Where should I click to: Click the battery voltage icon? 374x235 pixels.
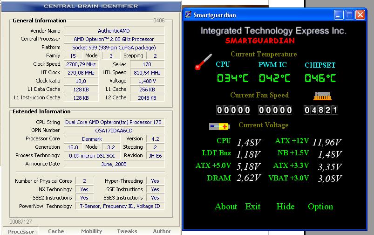coord(219,126)
